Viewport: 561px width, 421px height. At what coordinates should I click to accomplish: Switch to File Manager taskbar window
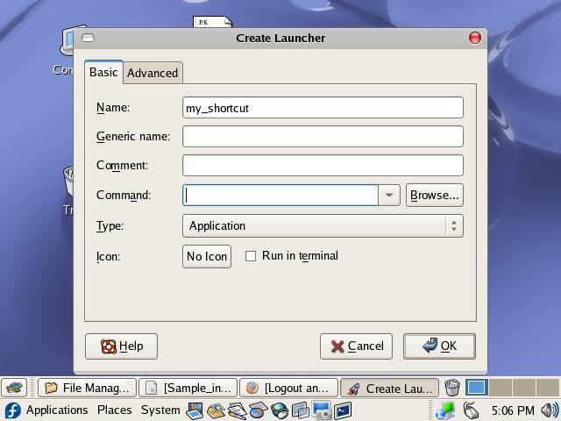click(x=87, y=388)
